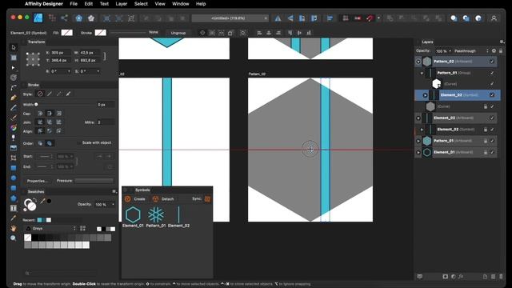Expand the Element_01 (Artboard) layer
512x288 pixels.
click(x=418, y=152)
